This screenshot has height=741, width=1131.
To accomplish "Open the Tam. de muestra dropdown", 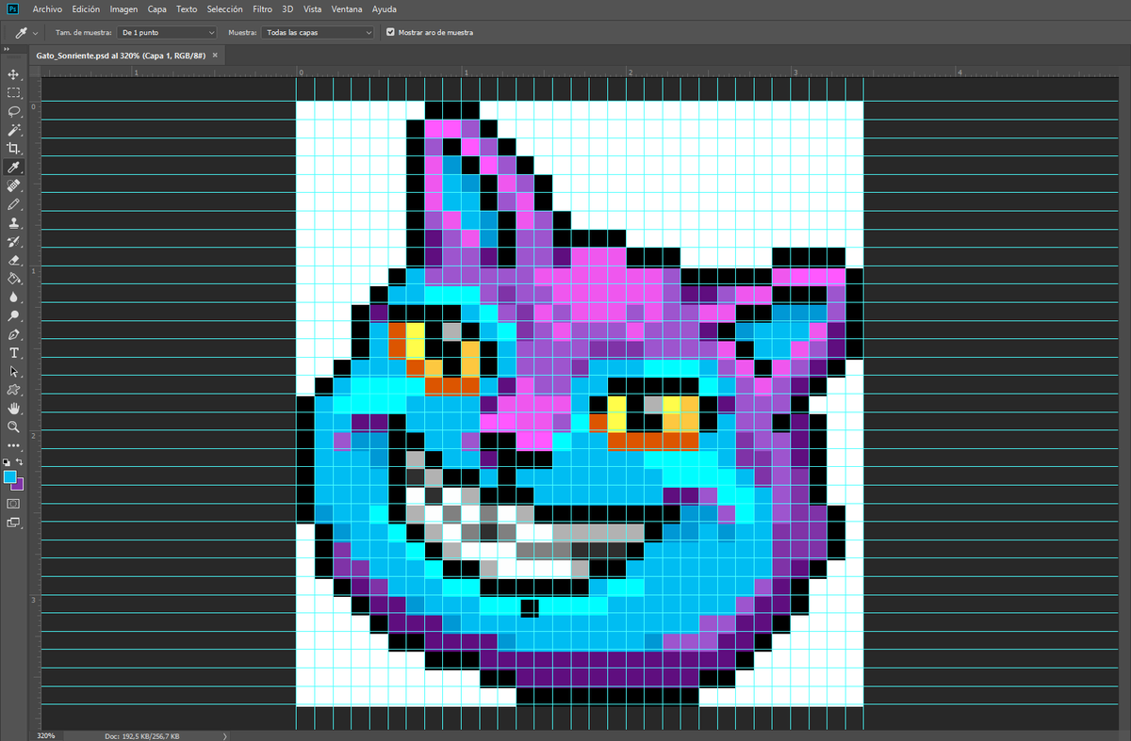I will tap(168, 32).
